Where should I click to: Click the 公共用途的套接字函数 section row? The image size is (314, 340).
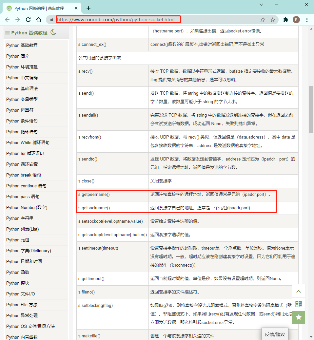click(187, 58)
